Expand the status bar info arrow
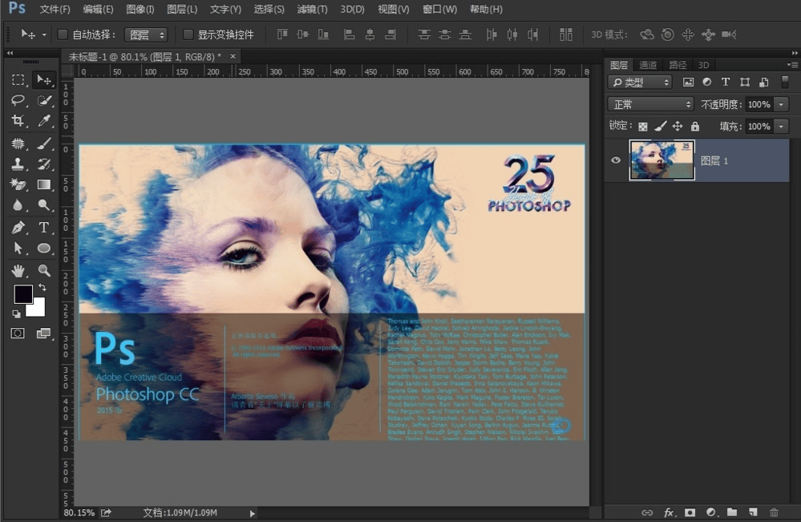801x522 pixels. tap(252, 513)
